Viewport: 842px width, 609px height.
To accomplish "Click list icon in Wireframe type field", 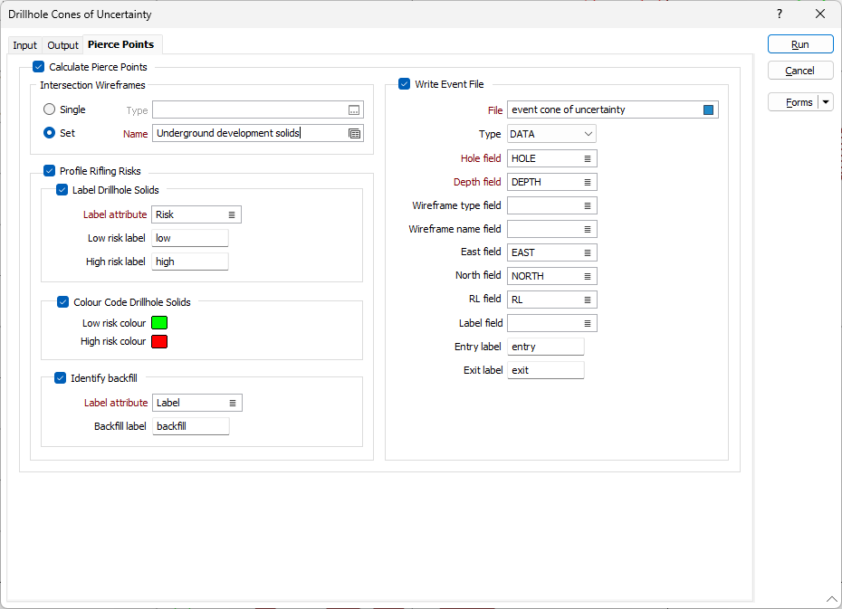I will point(587,205).
